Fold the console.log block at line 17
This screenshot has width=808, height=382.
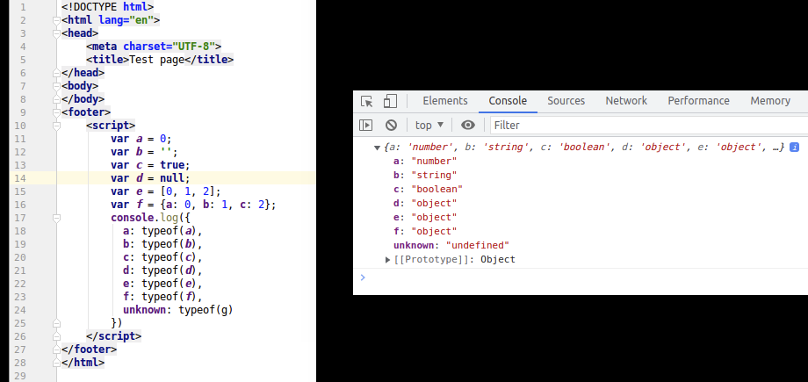pos(57,218)
